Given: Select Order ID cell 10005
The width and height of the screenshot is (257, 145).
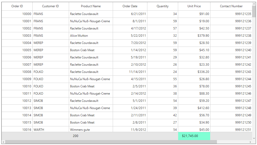Looking at the screenshot, I should [17, 50].
